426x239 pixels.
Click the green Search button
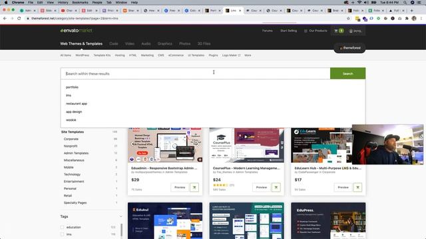click(x=347, y=74)
